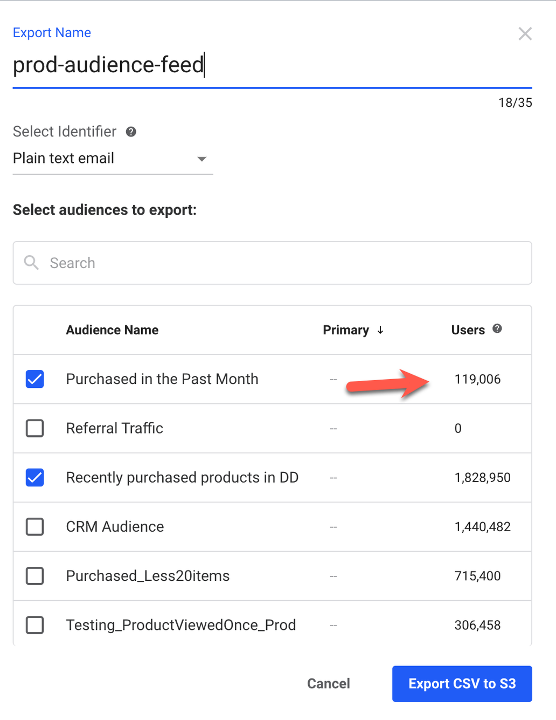556x720 pixels.
Task: Select Recently purchased products in DD name
Action: [182, 477]
